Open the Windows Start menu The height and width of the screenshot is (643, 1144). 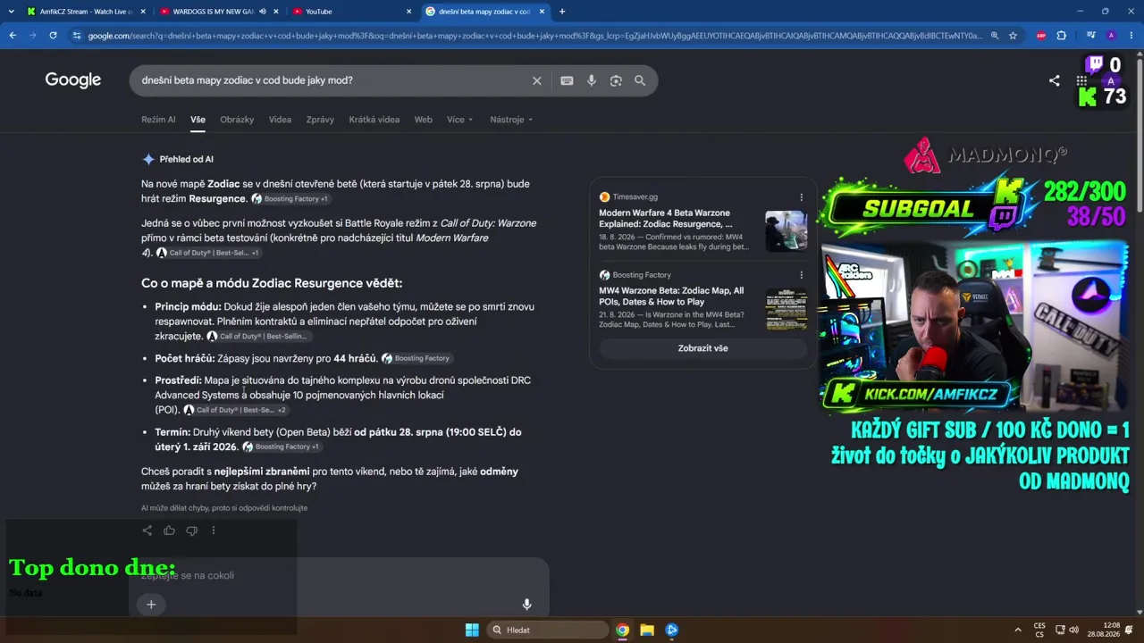tap(472, 630)
